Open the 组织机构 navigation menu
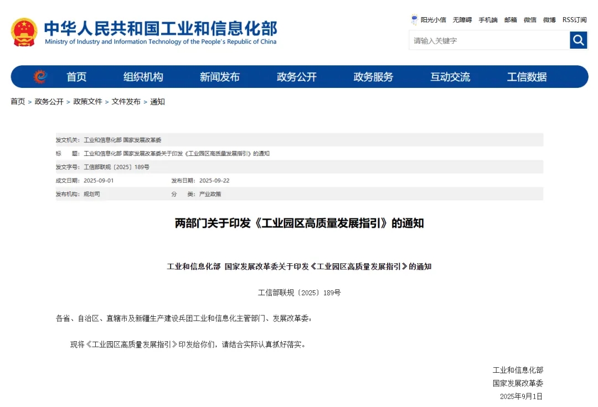 143,77
